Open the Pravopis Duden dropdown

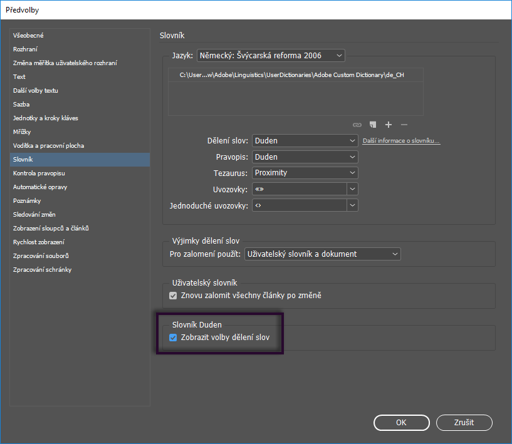click(305, 157)
